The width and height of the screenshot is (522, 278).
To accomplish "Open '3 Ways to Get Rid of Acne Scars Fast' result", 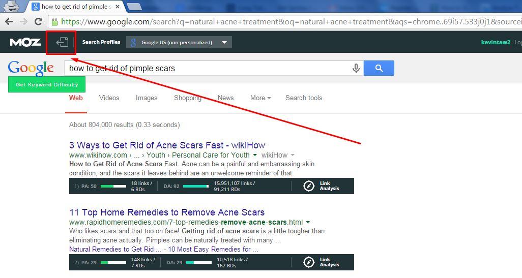I will tap(167, 145).
